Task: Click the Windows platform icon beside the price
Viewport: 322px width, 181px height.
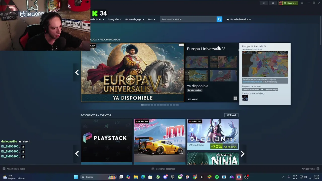Action: pos(235,98)
